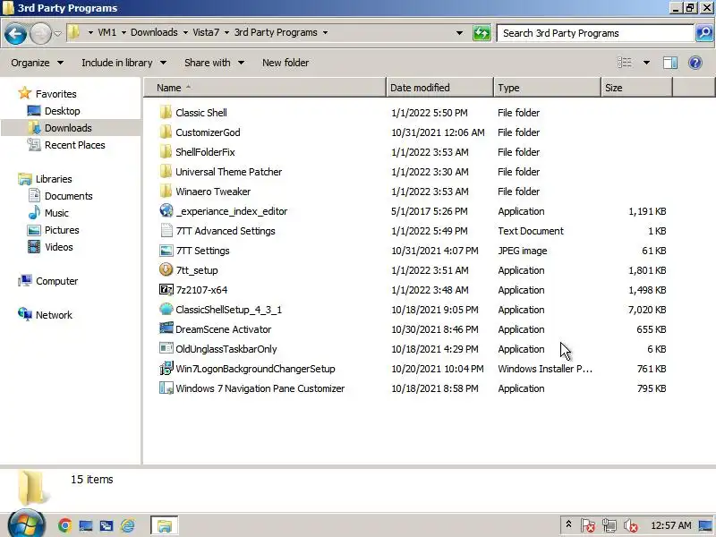This screenshot has height=537, width=716.
Task: Show the preview pane icon
Action: [670, 63]
